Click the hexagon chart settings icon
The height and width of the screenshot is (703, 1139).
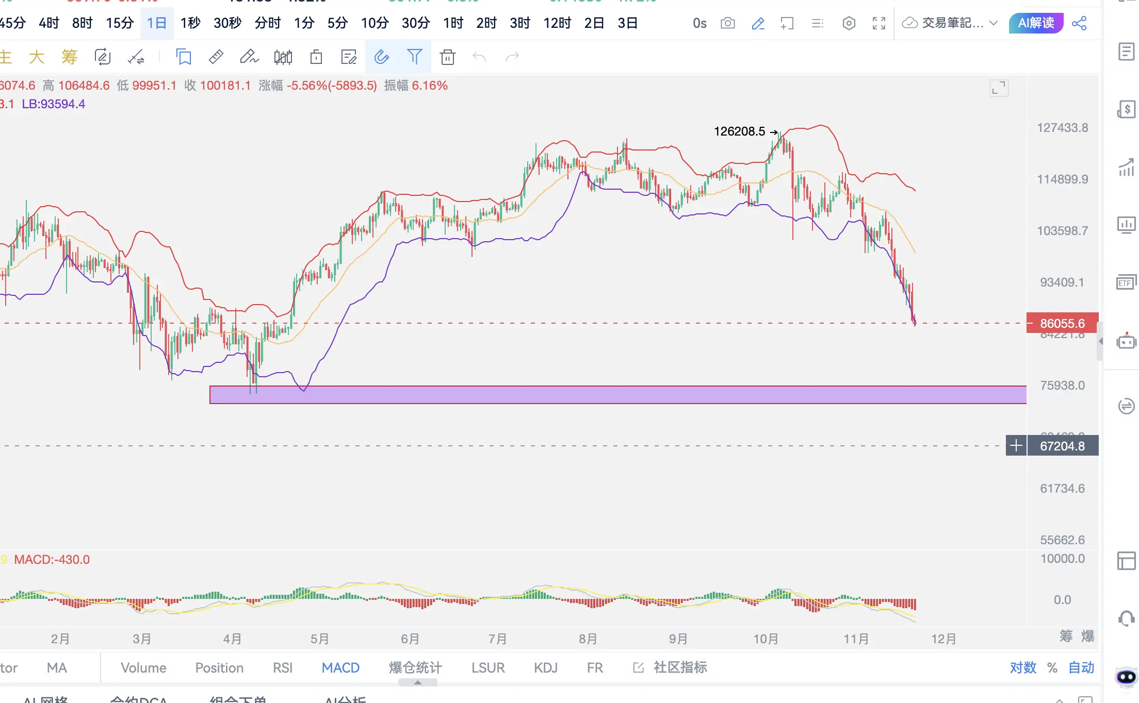[x=849, y=23]
